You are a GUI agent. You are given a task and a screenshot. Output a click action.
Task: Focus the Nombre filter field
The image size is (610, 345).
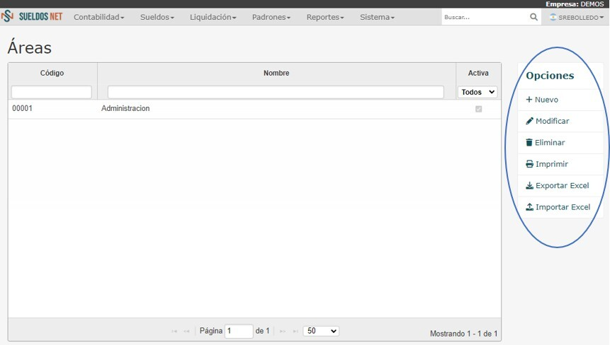[276, 92]
